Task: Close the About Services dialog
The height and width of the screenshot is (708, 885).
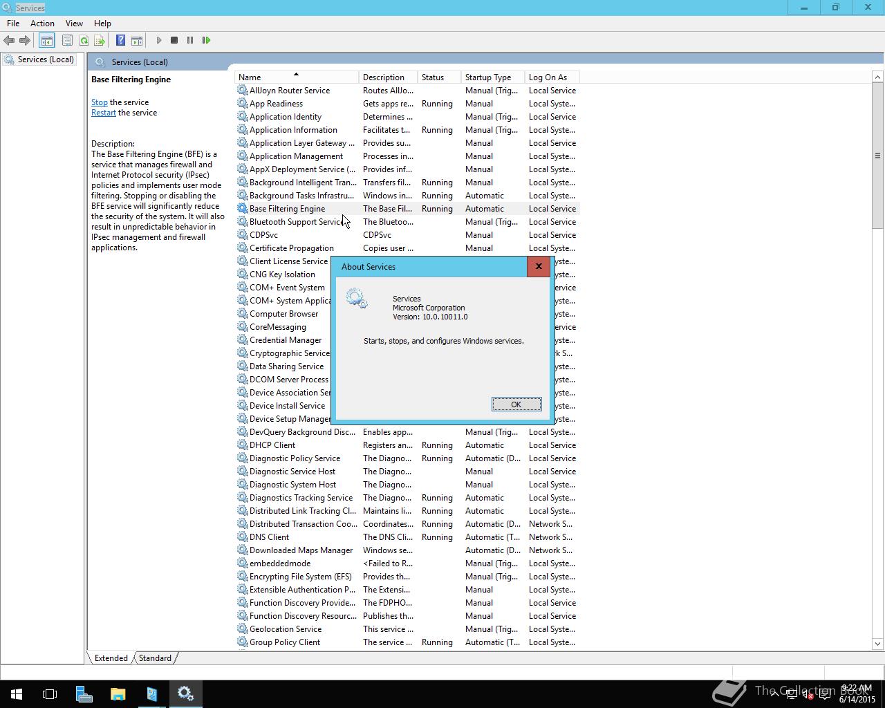Action: click(x=539, y=266)
